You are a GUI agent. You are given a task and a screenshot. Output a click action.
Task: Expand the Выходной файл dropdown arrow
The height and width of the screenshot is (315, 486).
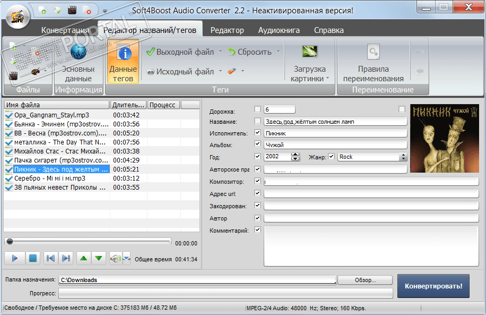coord(220,52)
